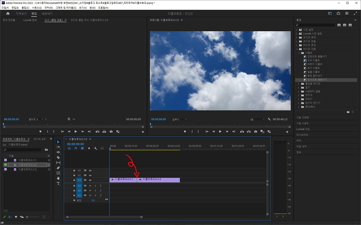Click the Home icon at top left
The width and height of the screenshot is (361, 225).
tap(8, 14)
